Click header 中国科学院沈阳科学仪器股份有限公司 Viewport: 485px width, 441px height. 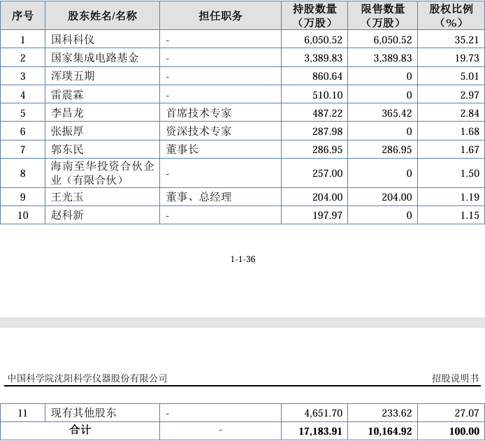pos(87,378)
